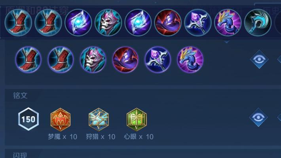281x158 pixels.
Task: Choose the crystal staff in the build row
Action: 158,60
